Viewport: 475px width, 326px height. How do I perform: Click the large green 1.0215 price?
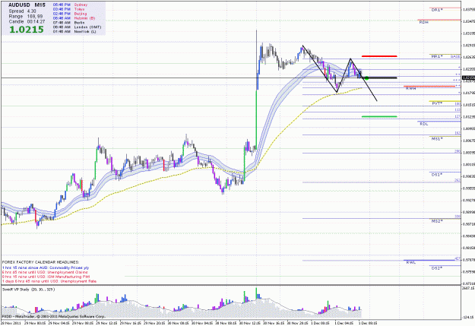click(x=27, y=30)
